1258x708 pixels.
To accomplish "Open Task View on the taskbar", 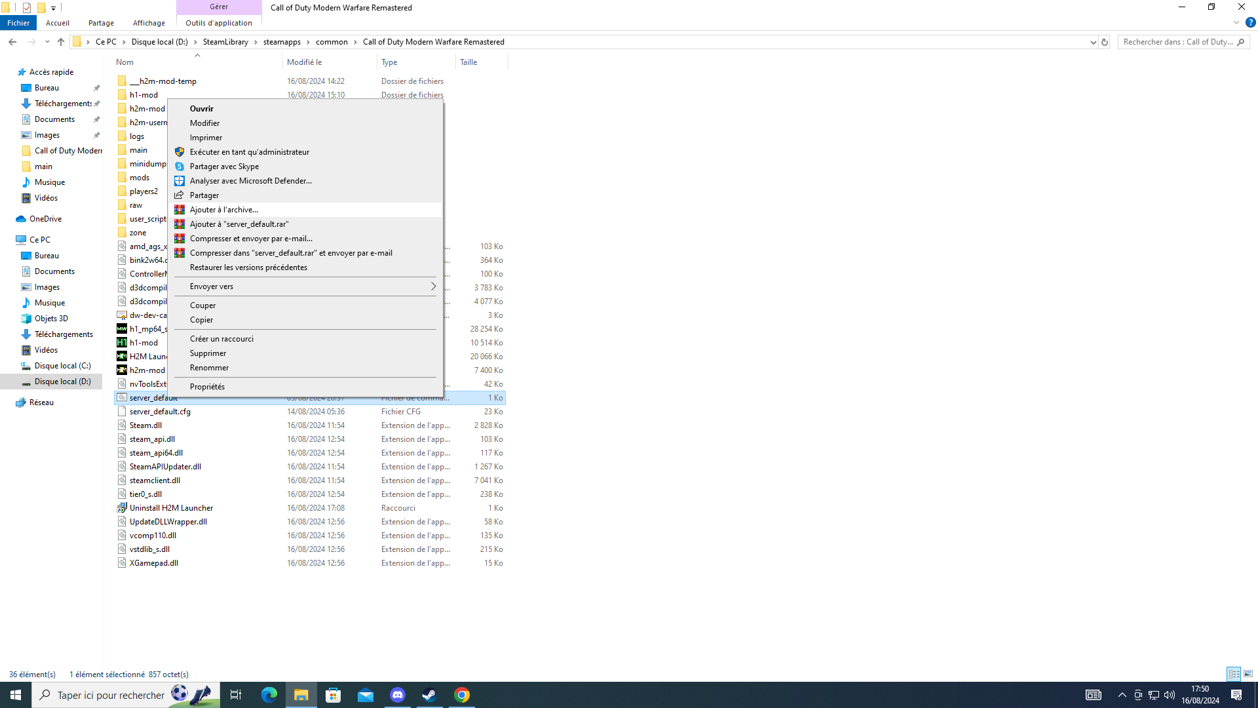I will tap(236, 695).
